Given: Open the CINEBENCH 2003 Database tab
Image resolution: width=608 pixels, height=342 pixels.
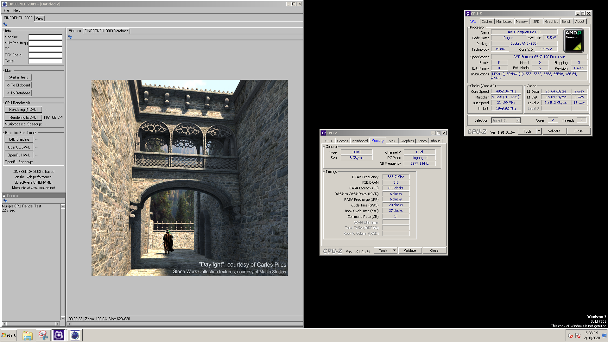Looking at the screenshot, I should point(106,31).
